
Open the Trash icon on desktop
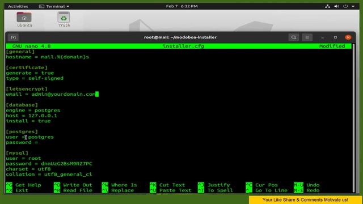64,19
